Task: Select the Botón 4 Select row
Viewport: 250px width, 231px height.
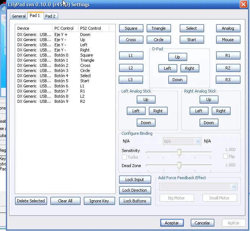Action: (65, 76)
